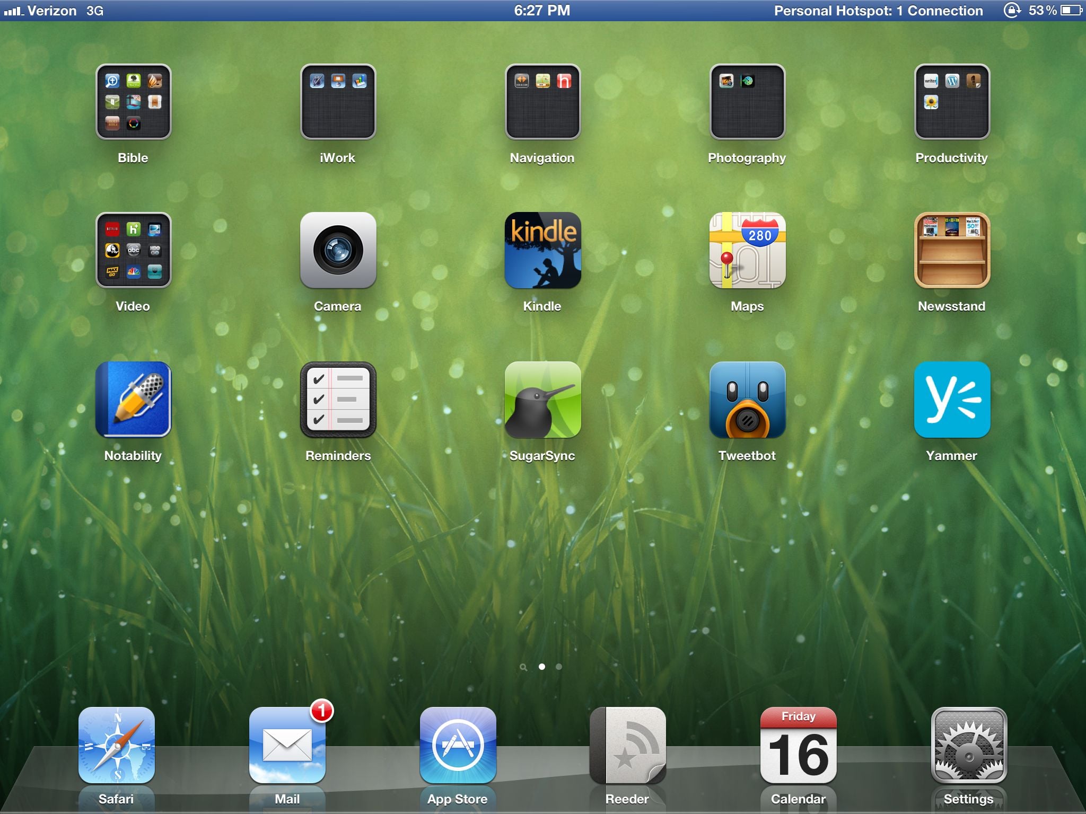Viewport: 1086px width, 814px height.
Task: Launch the Camera app
Action: point(338,250)
